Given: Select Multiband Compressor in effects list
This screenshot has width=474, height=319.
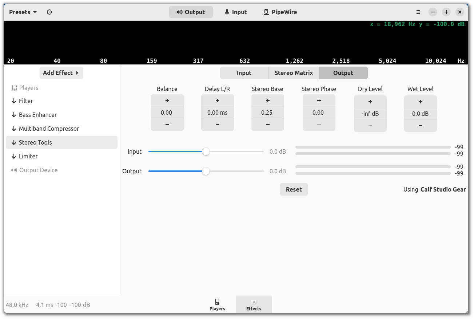Looking at the screenshot, I should [49, 129].
